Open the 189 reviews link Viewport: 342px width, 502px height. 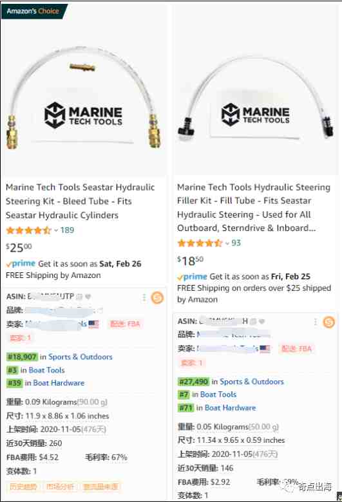tap(67, 230)
